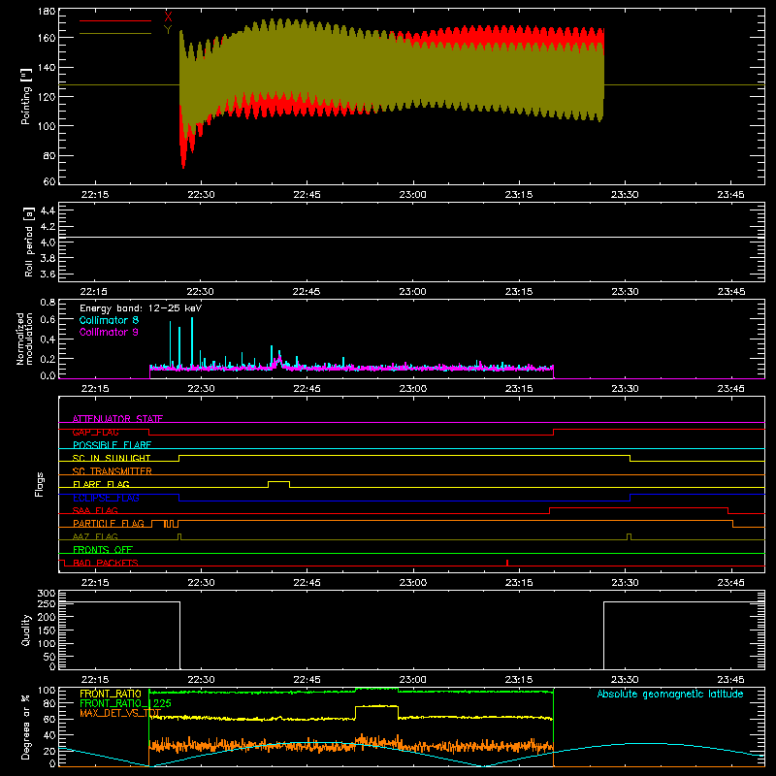The image size is (776, 776).
Task: Click the small red spike on the BAD_PACKETS line
Action: point(507,563)
